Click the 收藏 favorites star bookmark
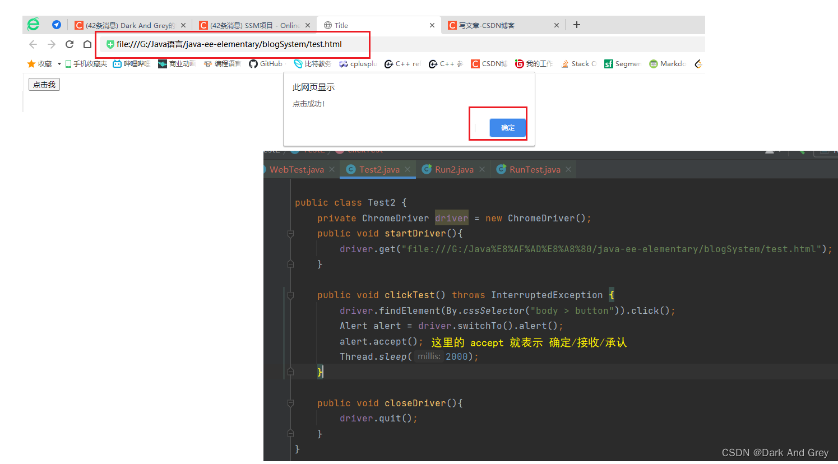 pos(39,64)
